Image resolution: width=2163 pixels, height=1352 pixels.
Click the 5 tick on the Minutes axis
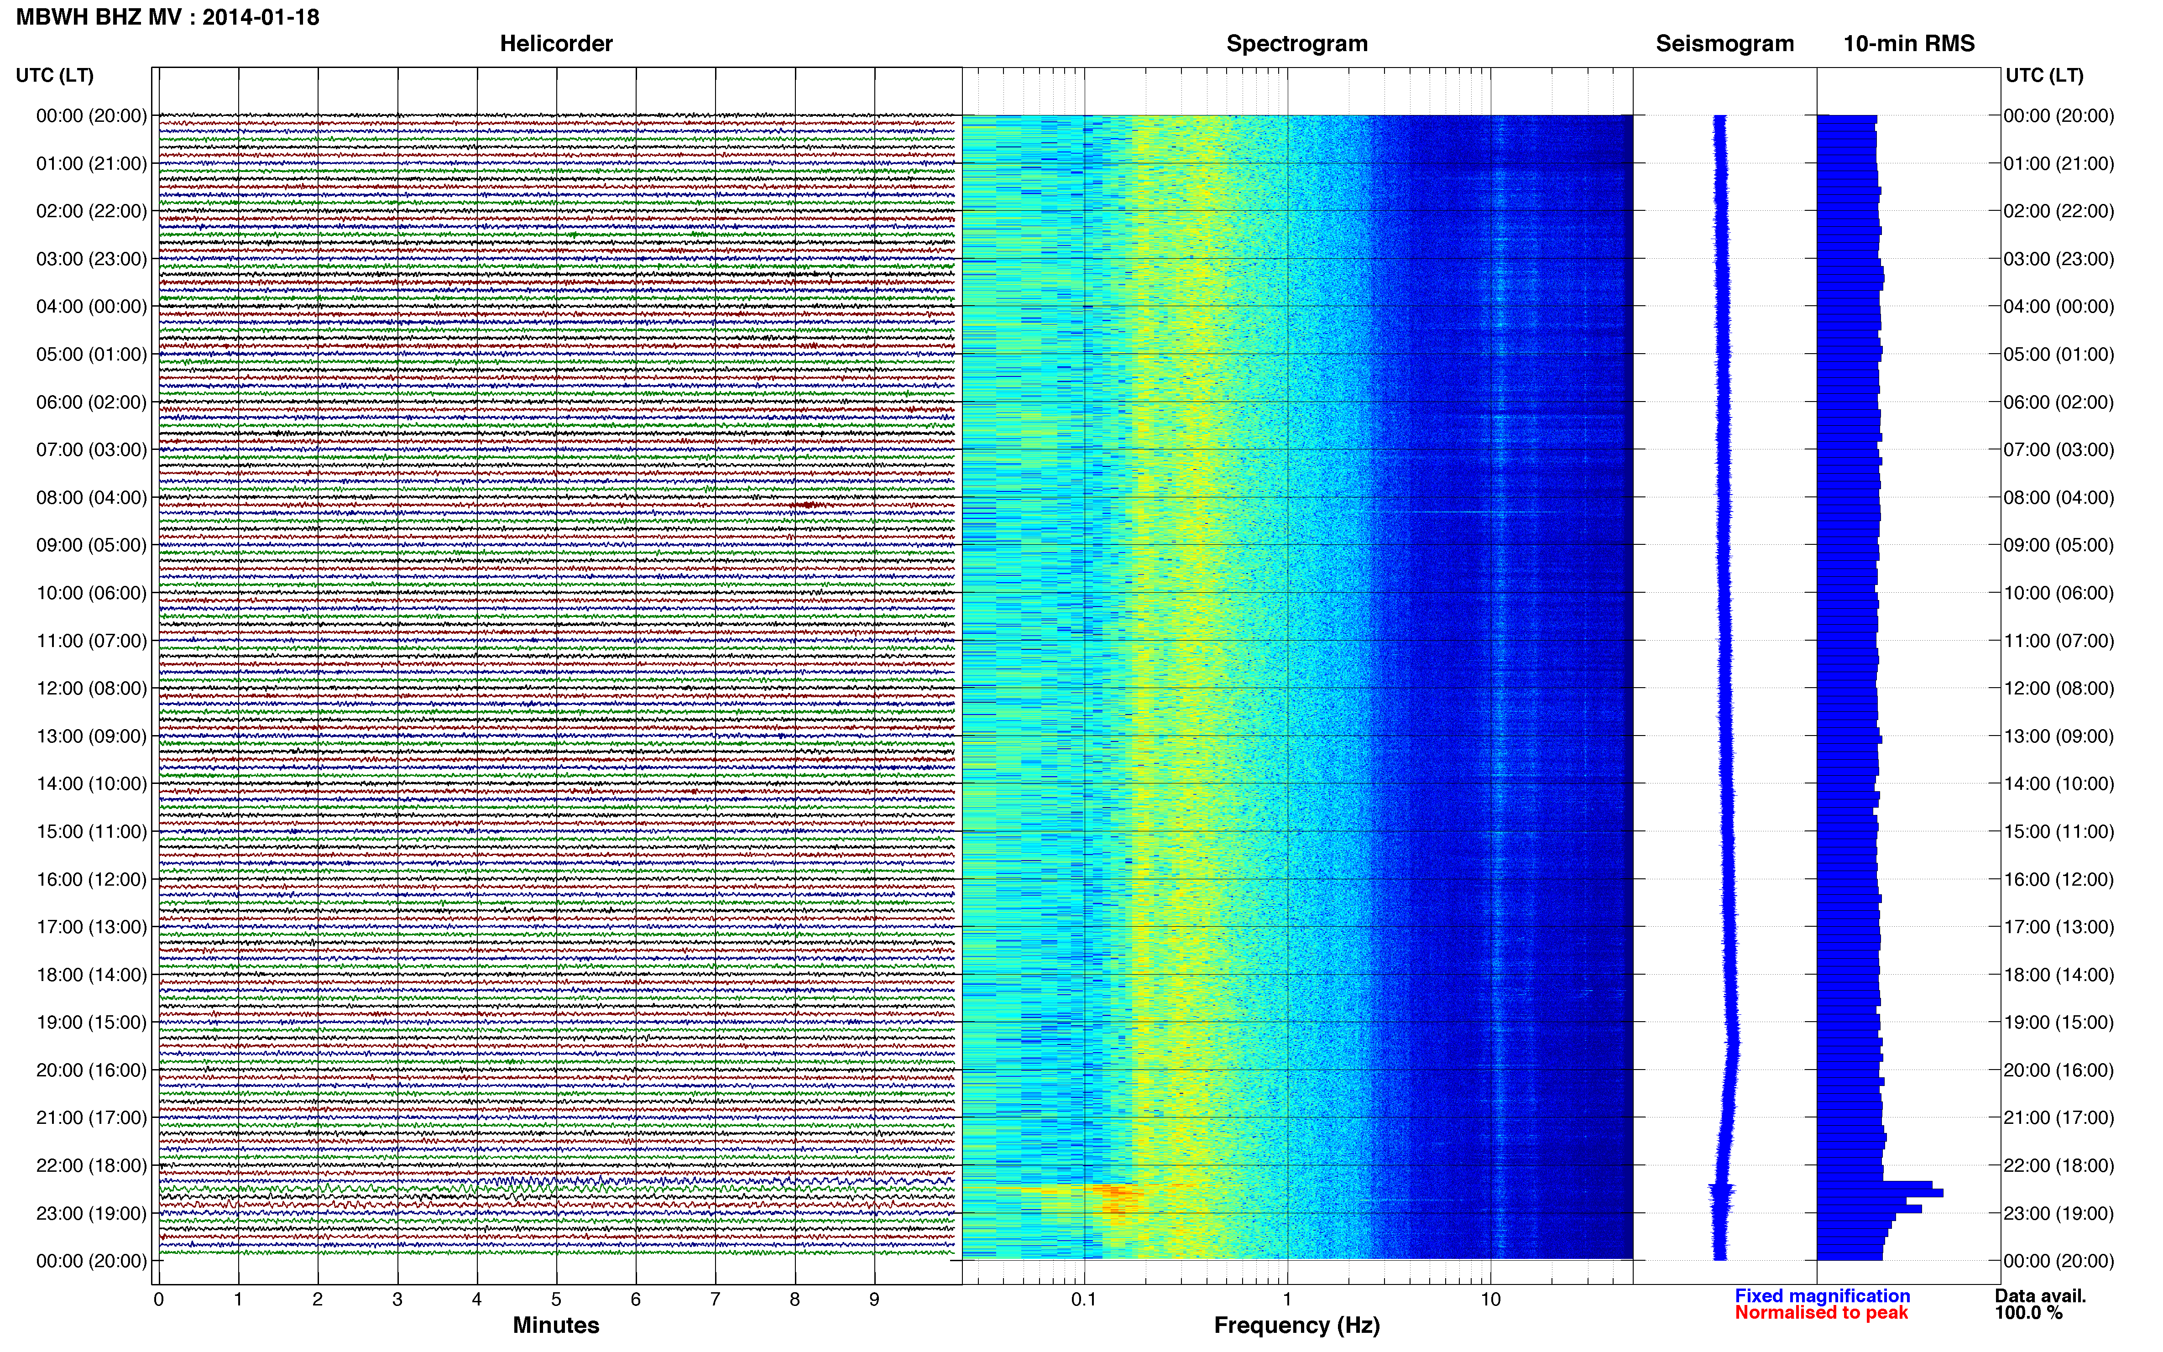point(556,1299)
